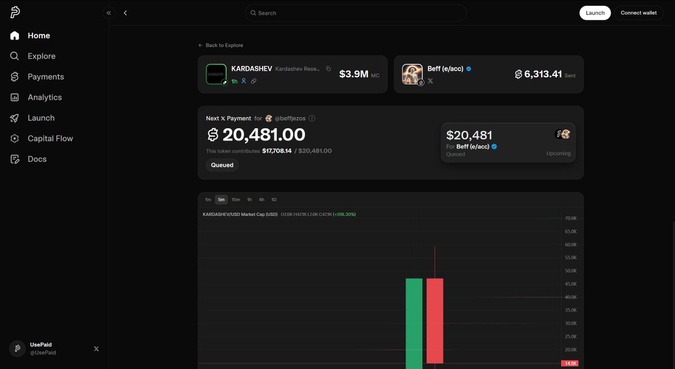The image size is (675, 369).
Task: Select the 1h chart interval
Action: 249,200
